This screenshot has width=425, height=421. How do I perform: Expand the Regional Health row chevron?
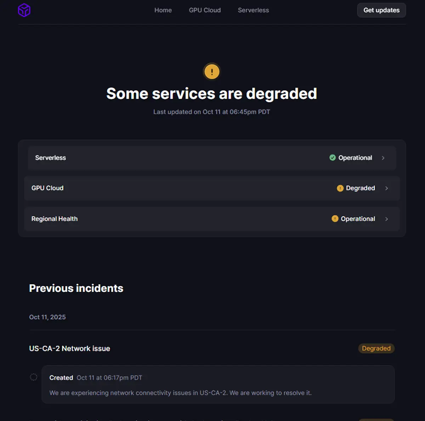[x=387, y=219]
